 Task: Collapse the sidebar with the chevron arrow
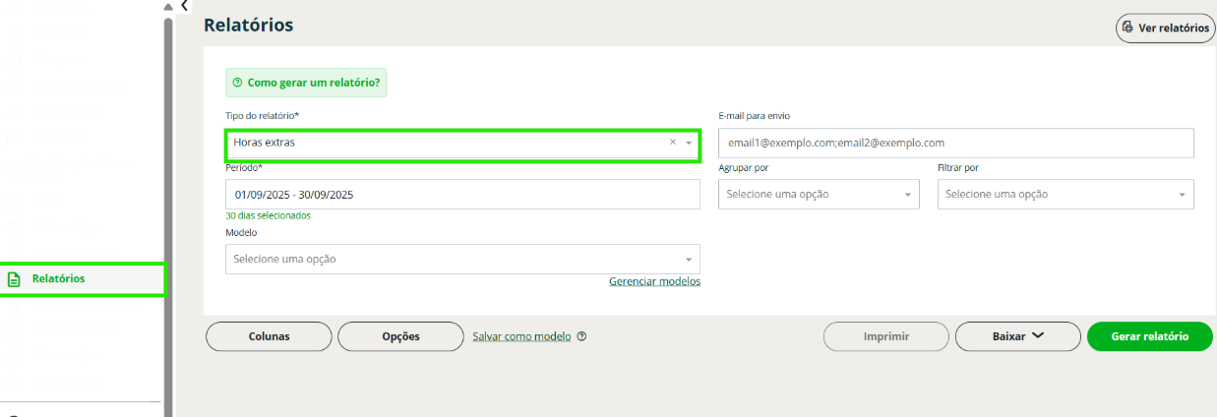point(185,6)
